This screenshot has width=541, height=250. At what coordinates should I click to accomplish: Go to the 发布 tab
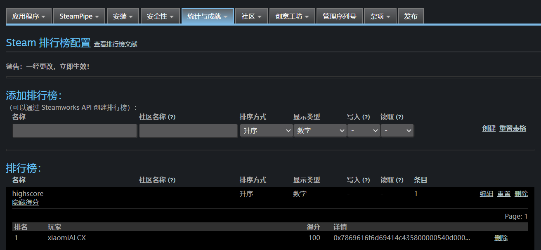coord(411,17)
